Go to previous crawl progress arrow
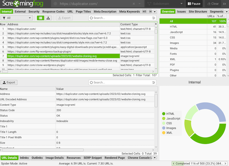This screenshot has height=166, width=229. [174, 164]
